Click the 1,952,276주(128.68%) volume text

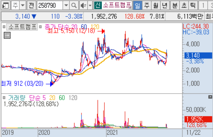pos(31,104)
